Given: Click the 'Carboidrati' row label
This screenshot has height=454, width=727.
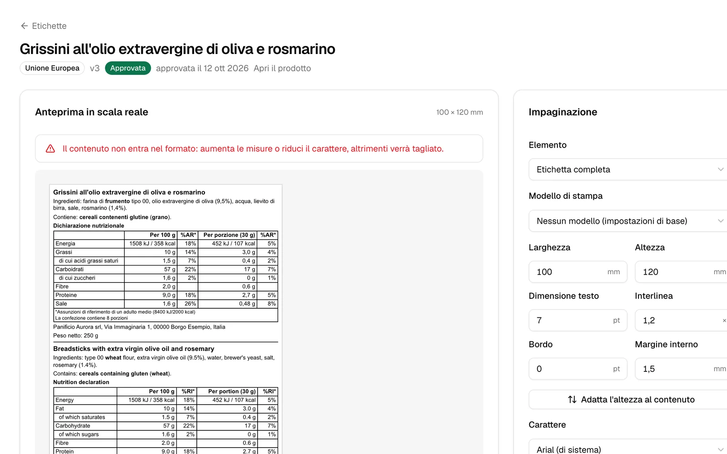Looking at the screenshot, I should point(70,269).
